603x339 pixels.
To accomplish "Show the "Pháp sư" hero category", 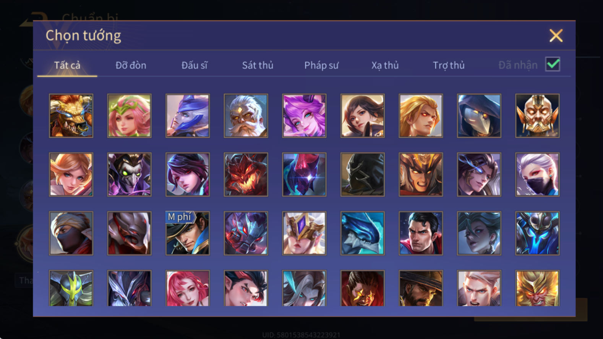I will pos(321,65).
